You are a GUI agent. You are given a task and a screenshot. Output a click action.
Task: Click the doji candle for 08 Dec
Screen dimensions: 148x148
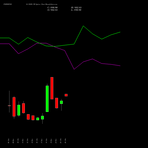9,106
